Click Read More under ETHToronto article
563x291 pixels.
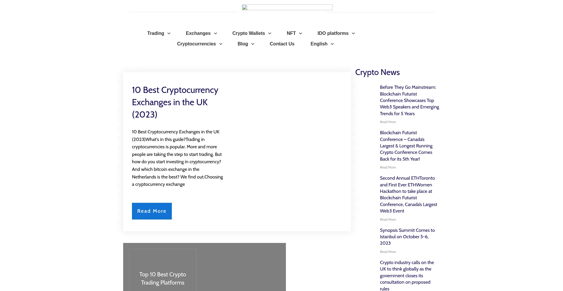click(388, 219)
